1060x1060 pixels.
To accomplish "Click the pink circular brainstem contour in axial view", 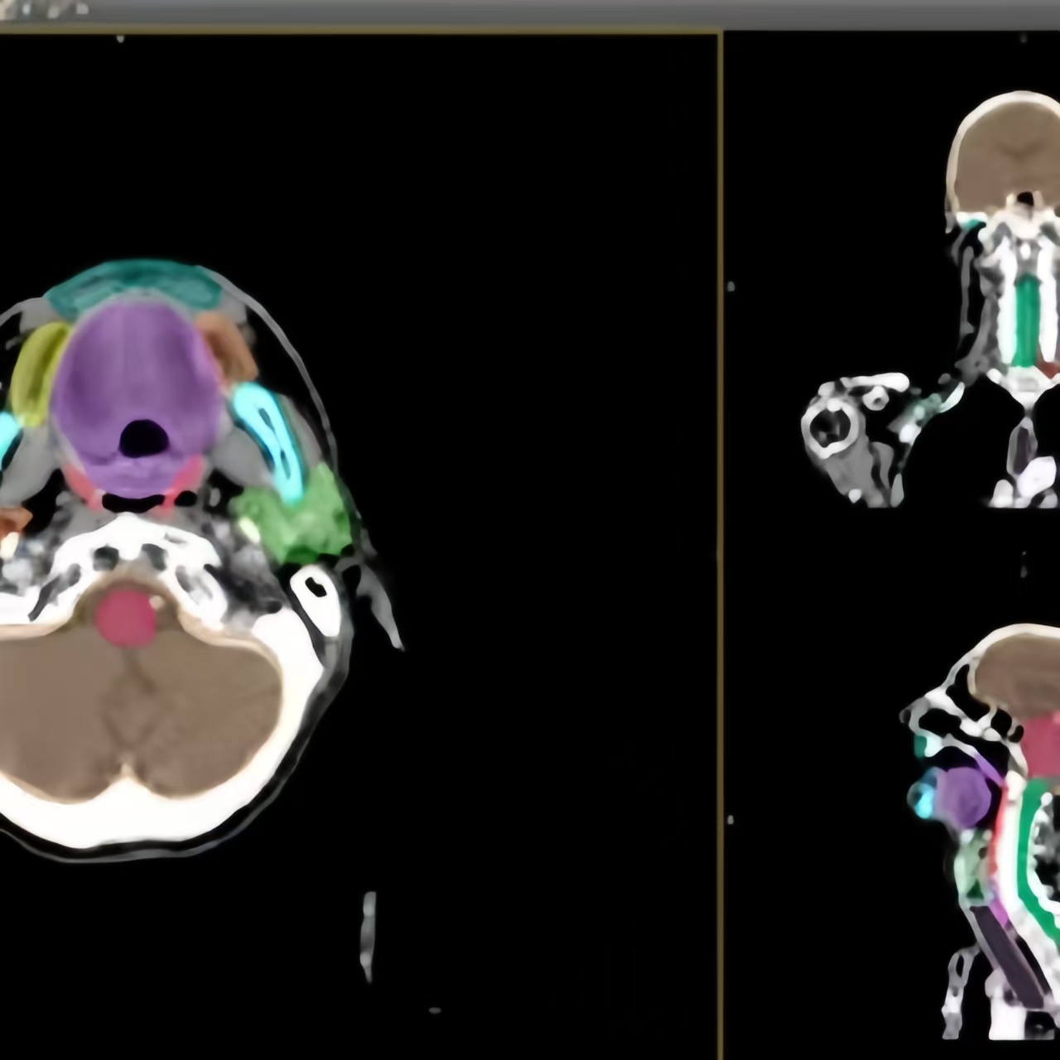I will (126, 617).
